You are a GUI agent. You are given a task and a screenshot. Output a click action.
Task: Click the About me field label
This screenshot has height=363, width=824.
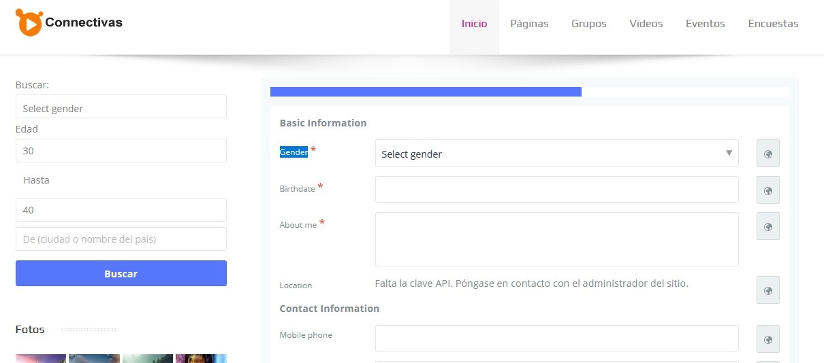(298, 225)
